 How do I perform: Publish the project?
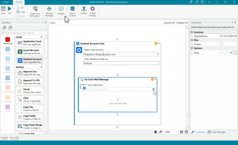pyautogui.click(x=84, y=10)
